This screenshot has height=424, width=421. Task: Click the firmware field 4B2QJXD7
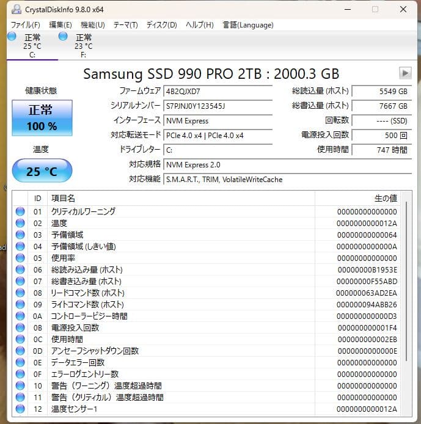pyautogui.click(x=218, y=92)
